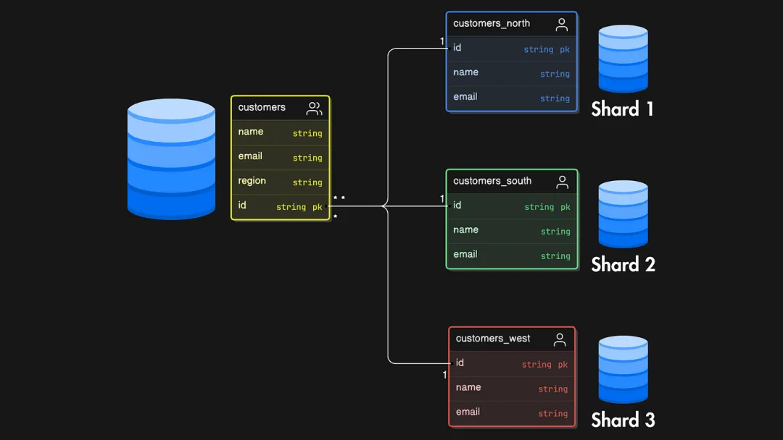
Task: Click the Shard 3 database icon
Action: click(x=623, y=370)
